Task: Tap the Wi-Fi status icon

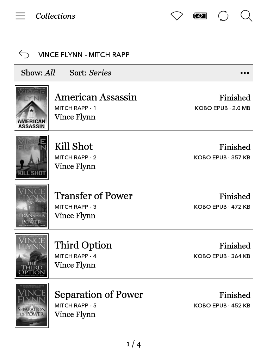Action: point(176,16)
